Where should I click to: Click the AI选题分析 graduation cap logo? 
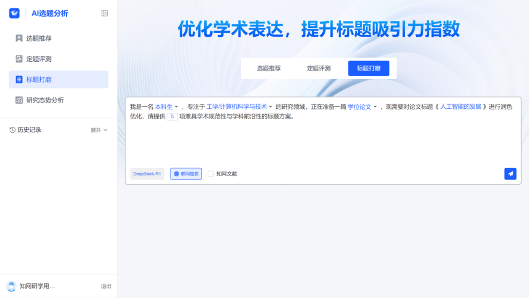[x=14, y=13]
